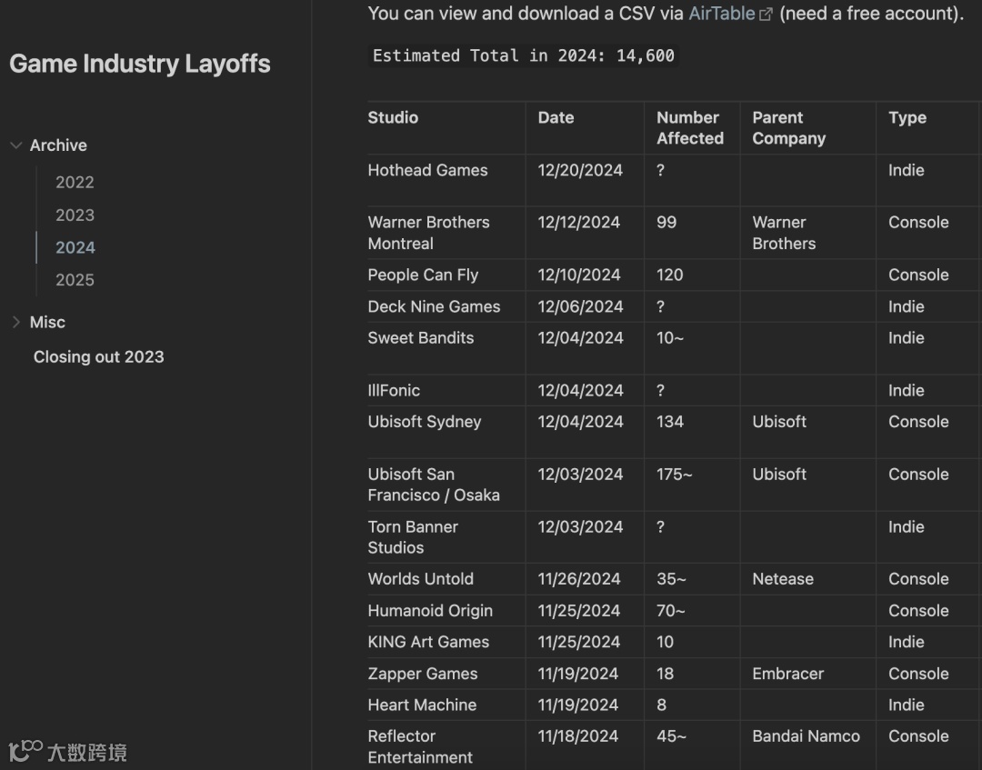
Task: Open the Misc sidebar item
Action: pyautogui.click(x=47, y=322)
